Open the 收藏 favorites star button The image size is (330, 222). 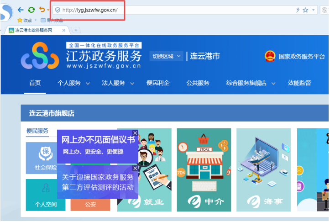[x=25, y=20]
